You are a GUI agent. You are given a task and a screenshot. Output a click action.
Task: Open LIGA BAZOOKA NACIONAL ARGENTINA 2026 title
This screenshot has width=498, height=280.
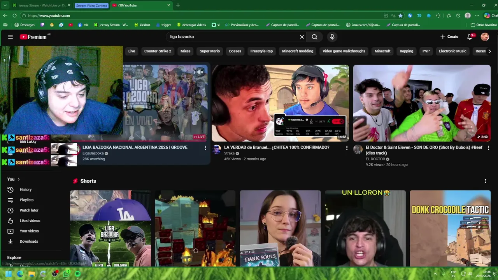tap(135, 147)
